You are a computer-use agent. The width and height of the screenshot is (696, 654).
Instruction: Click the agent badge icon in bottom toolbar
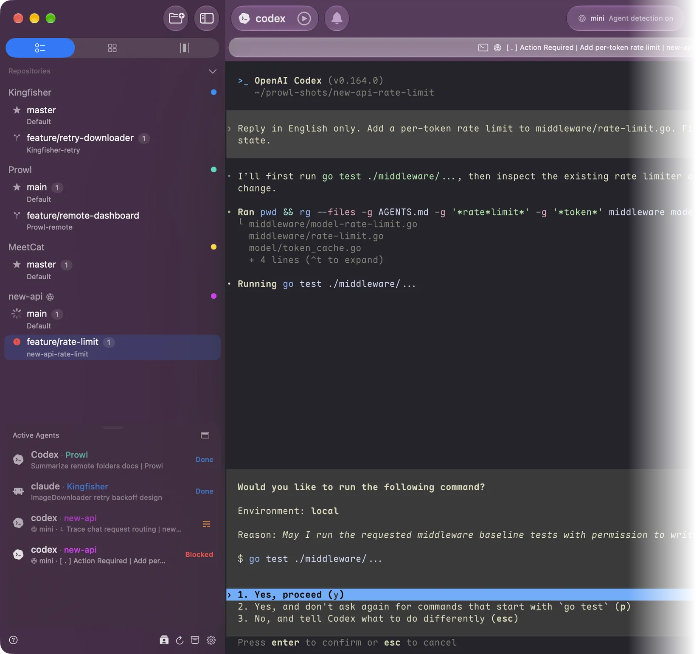(164, 640)
